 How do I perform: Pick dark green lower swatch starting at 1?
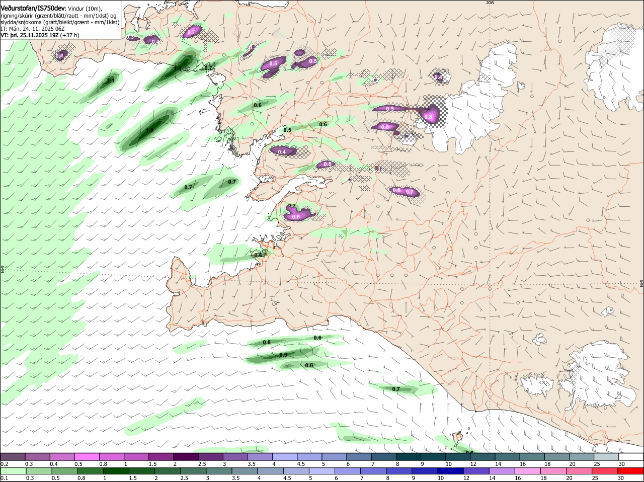(116, 471)
